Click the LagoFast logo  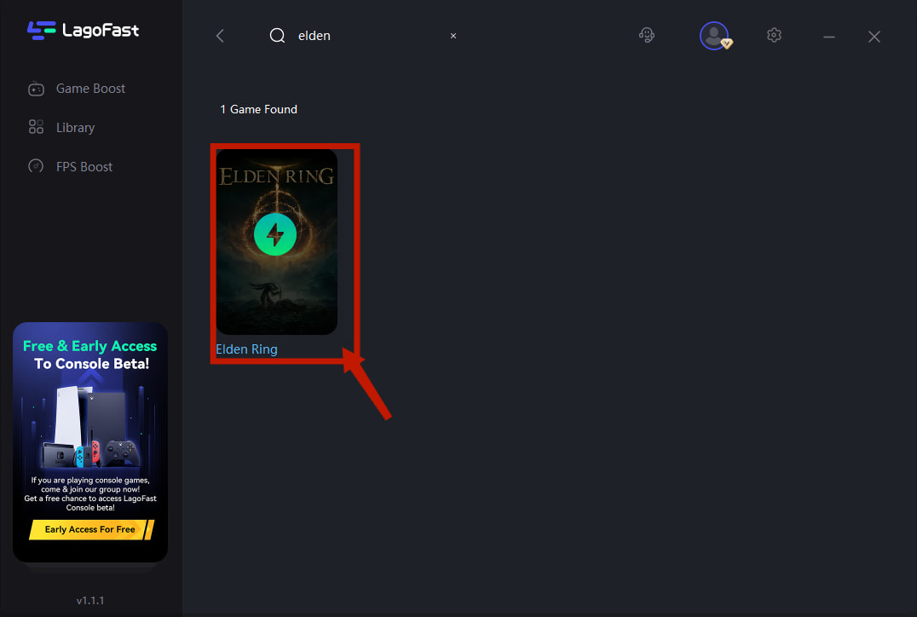tap(83, 31)
